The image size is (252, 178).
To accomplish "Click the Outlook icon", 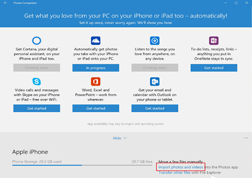I will pyautogui.click(x=155, y=82).
